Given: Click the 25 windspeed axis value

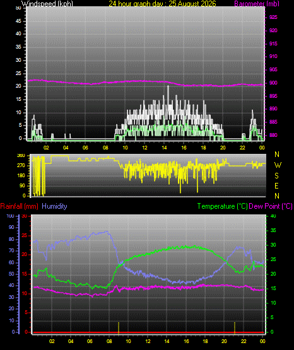Looking at the screenshot, I should 18,73.
